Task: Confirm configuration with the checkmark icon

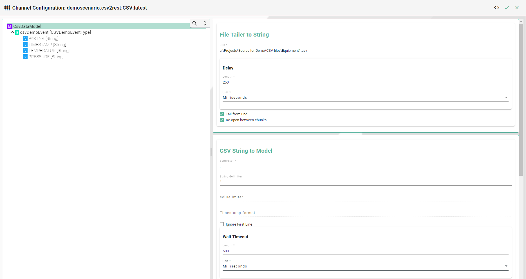Action: pyautogui.click(x=507, y=8)
